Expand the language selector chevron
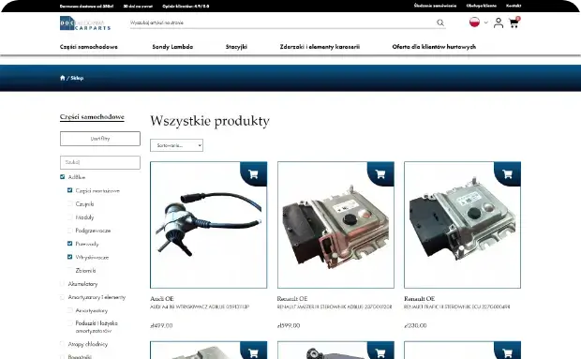 [x=485, y=22]
